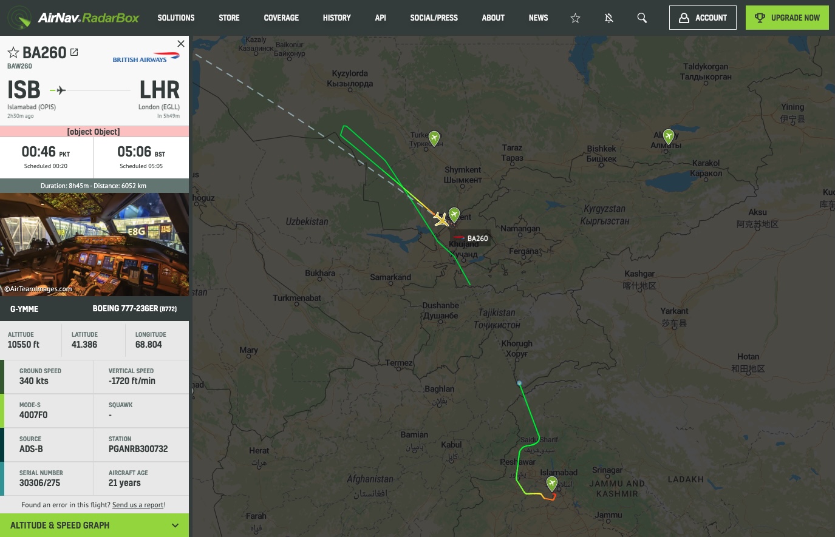Close the BA260 flight panel
This screenshot has width=835, height=537.
pos(180,44)
